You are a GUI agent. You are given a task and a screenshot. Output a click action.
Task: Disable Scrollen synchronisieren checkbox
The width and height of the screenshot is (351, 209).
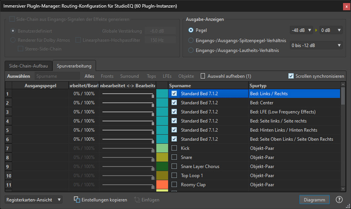pos(291,76)
